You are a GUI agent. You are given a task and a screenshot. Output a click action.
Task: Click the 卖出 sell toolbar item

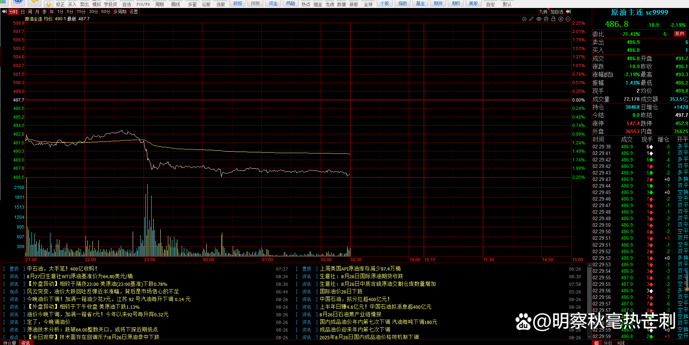[x=84, y=4]
